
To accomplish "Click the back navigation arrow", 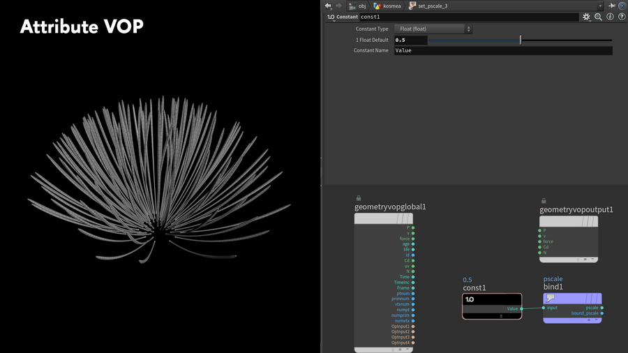I will tap(328, 6).
